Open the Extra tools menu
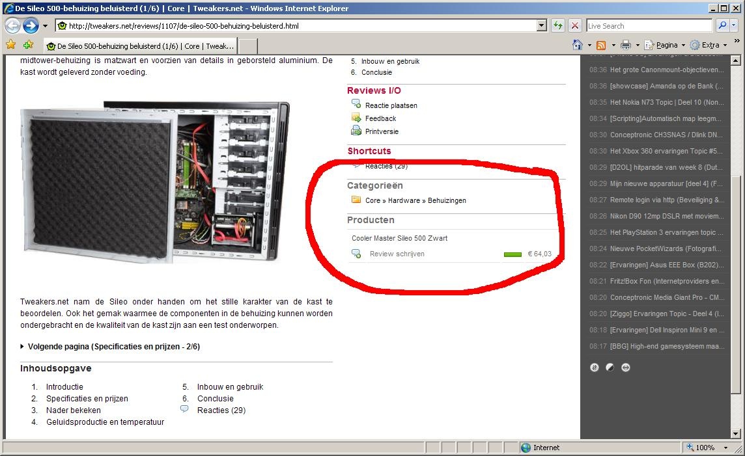Screen dimensions: 745x456 709,45
